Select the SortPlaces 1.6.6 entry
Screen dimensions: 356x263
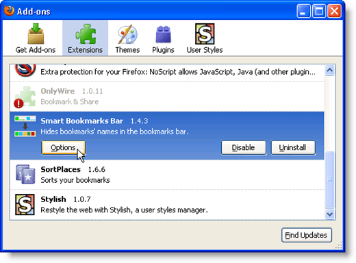tap(167, 175)
